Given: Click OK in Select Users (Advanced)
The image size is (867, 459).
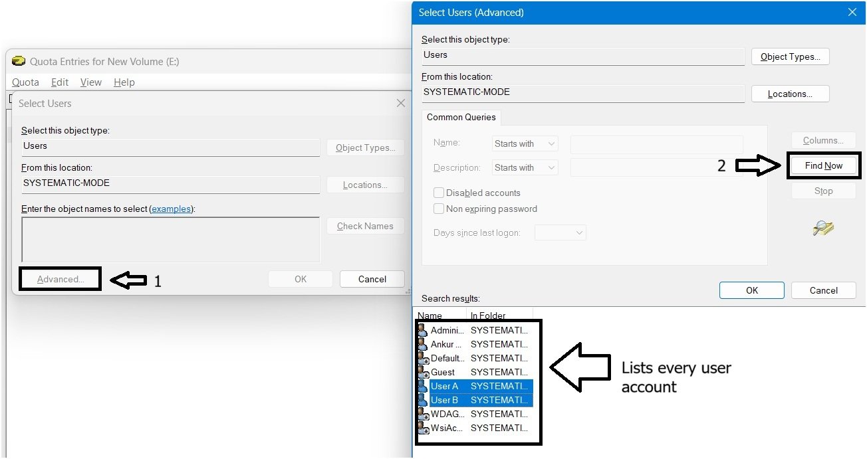Looking at the screenshot, I should 752,290.
